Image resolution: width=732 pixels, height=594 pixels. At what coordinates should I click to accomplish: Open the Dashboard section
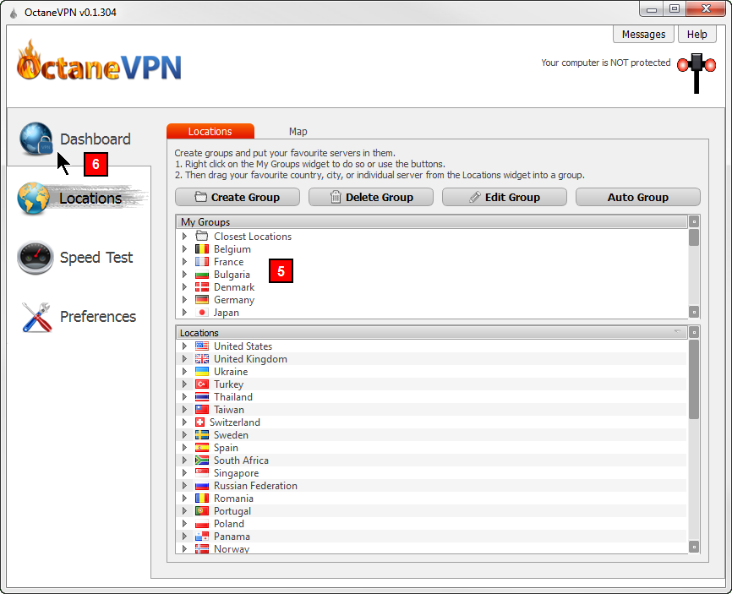[96, 139]
